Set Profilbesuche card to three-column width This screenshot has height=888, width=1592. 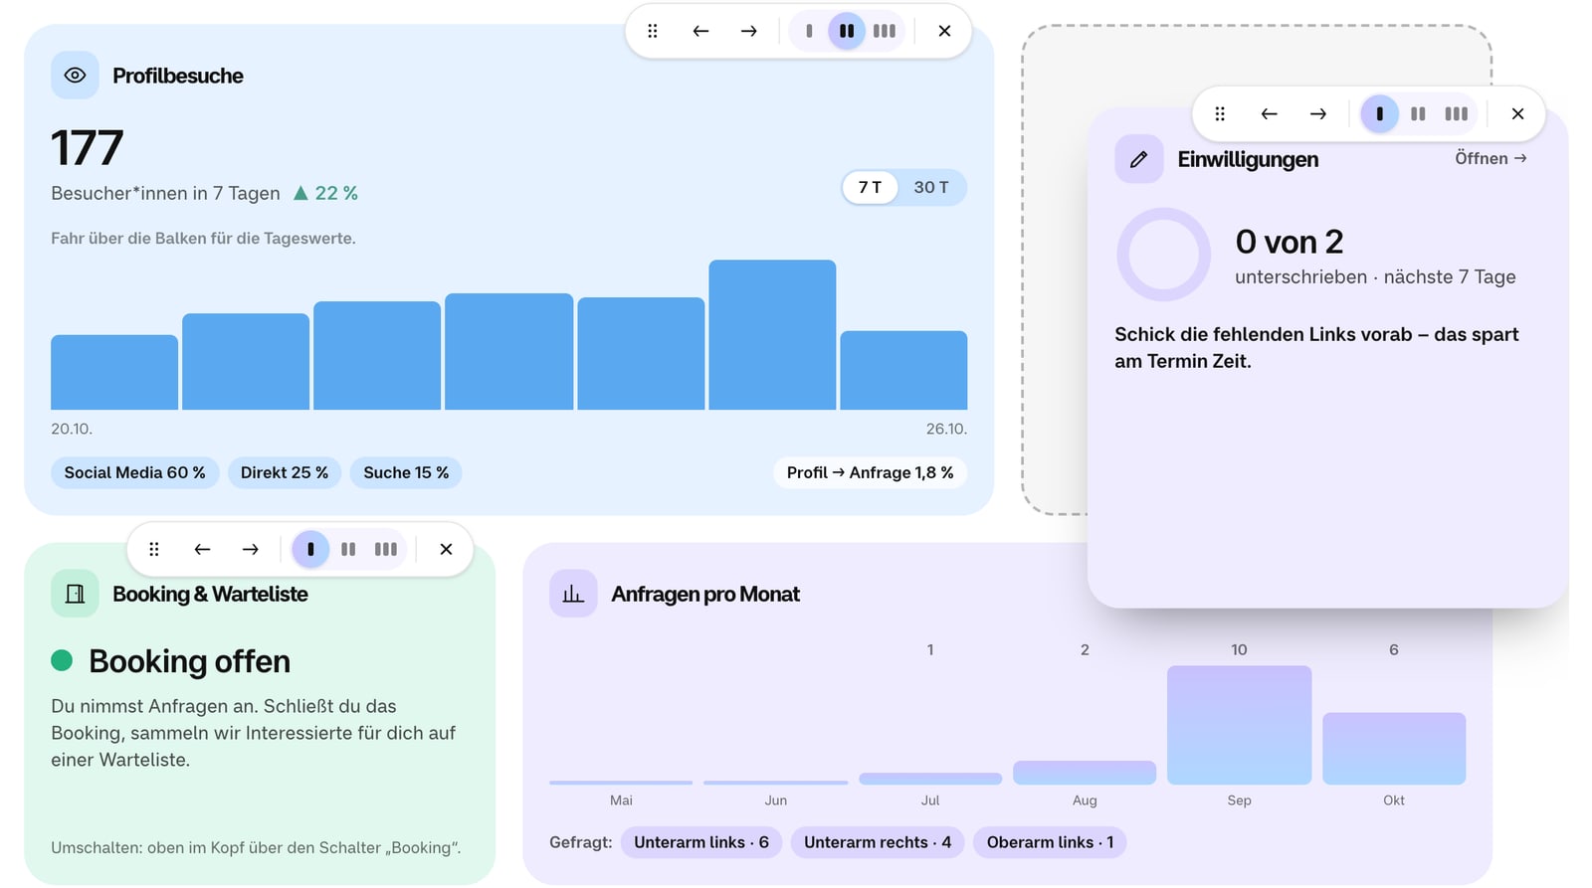[x=885, y=31]
